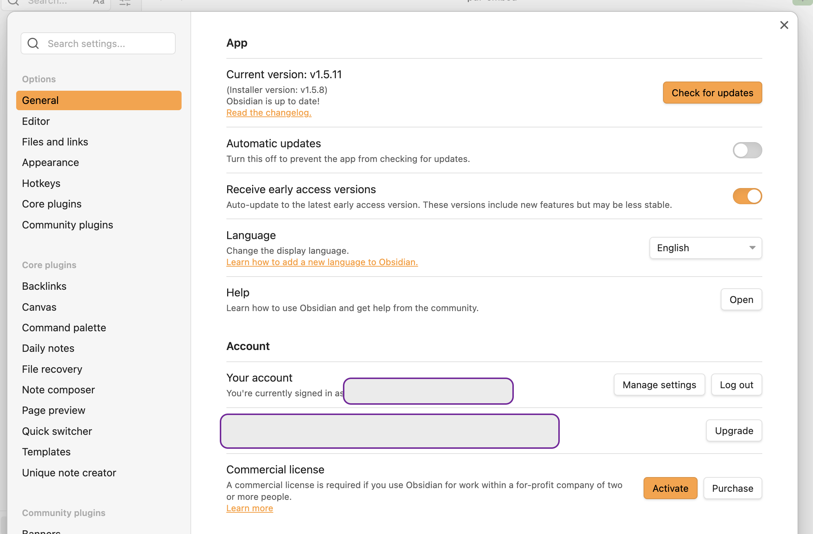Disable Receive early access versions toggle
The width and height of the screenshot is (813, 534).
[x=747, y=196]
